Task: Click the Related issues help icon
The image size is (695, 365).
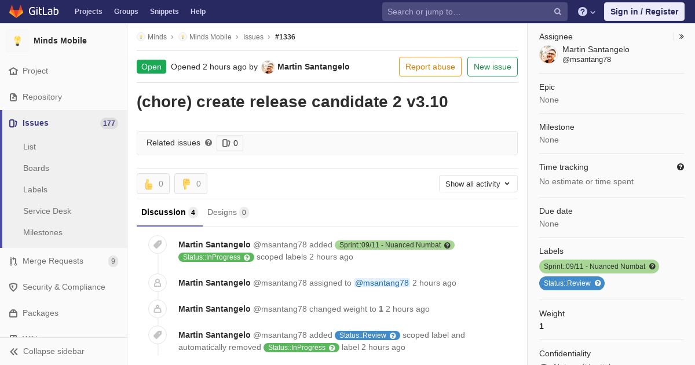Action: pyautogui.click(x=209, y=143)
